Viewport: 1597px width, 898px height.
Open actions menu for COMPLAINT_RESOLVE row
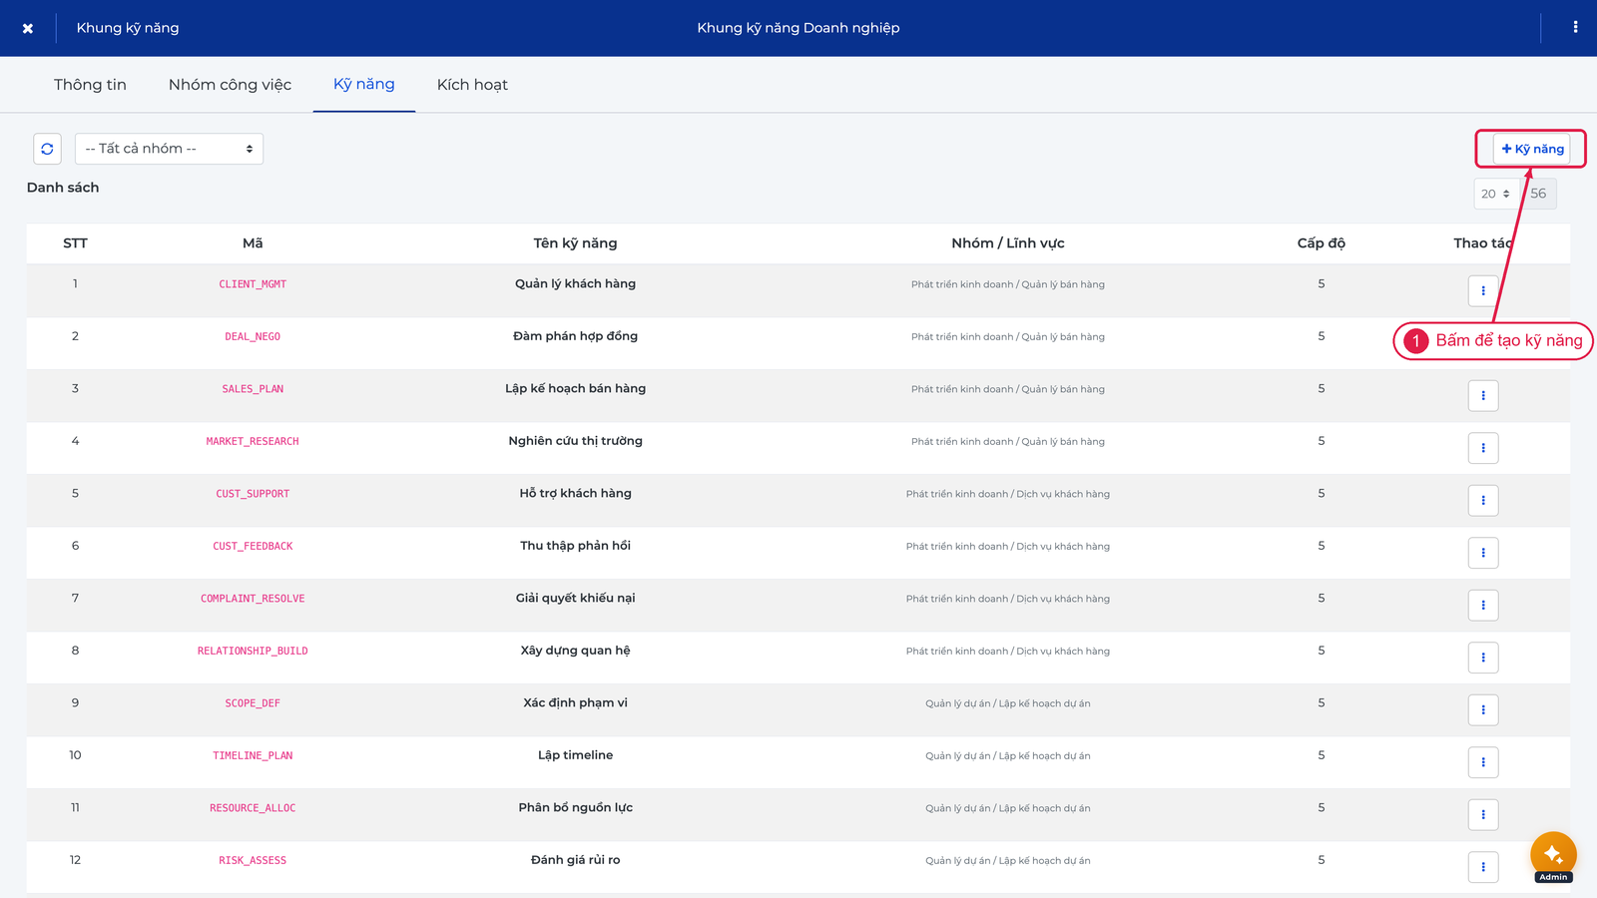[x=1483, y=606]
